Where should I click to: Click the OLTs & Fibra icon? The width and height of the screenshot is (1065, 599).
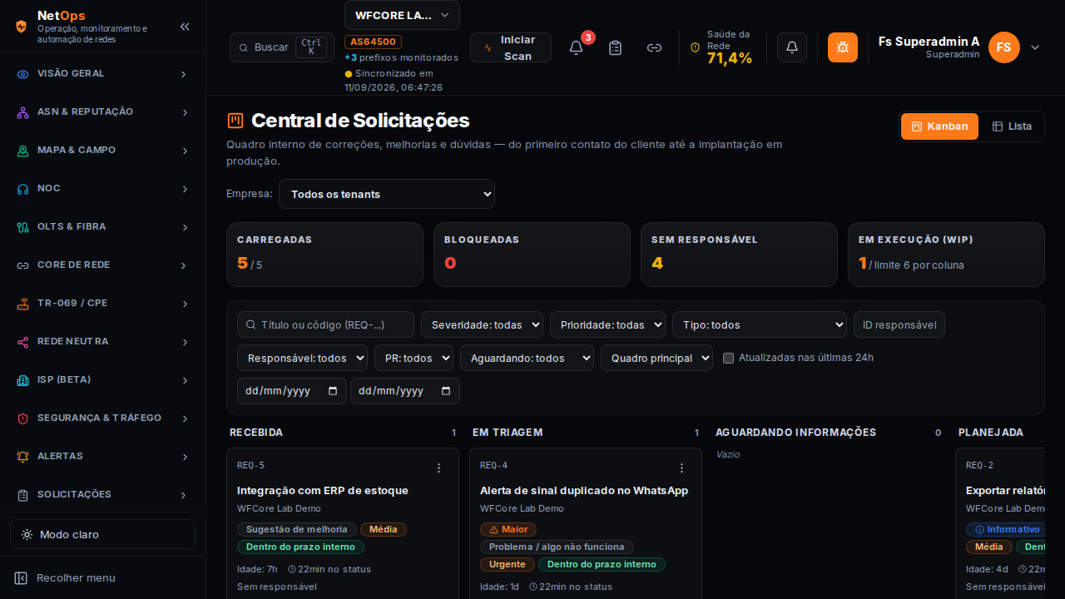(23, 227)
